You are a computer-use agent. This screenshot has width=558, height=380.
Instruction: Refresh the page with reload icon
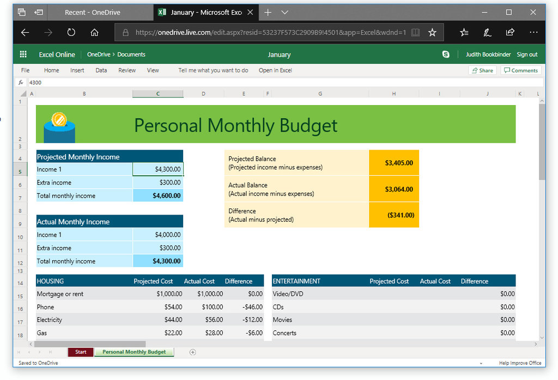pyautogui.click(x=71, y=32)
